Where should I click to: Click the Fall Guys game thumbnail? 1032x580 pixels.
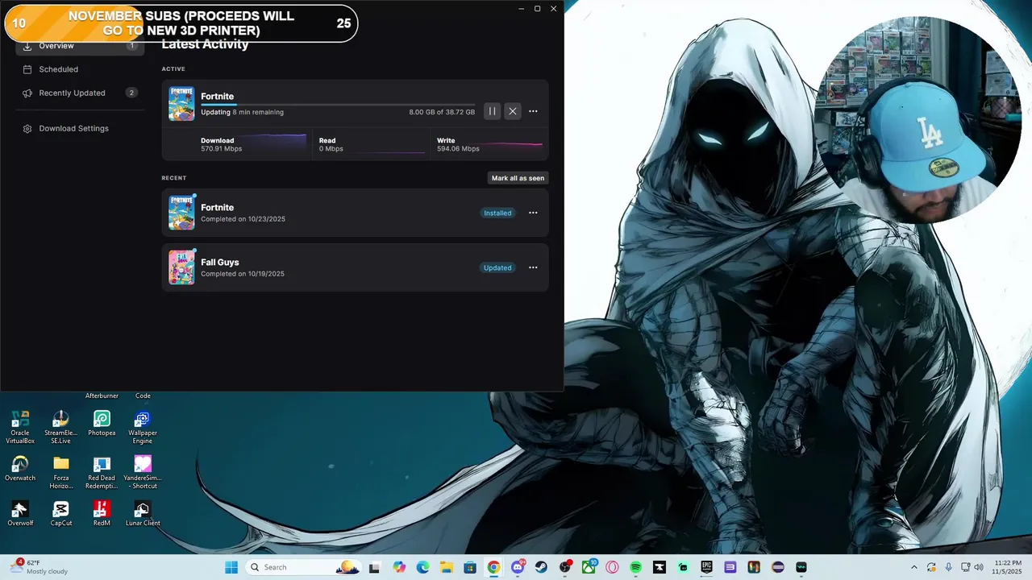click(x=181, y=267)
